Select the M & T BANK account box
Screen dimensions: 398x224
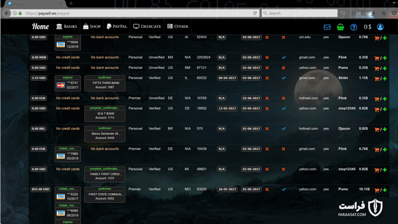105,114
